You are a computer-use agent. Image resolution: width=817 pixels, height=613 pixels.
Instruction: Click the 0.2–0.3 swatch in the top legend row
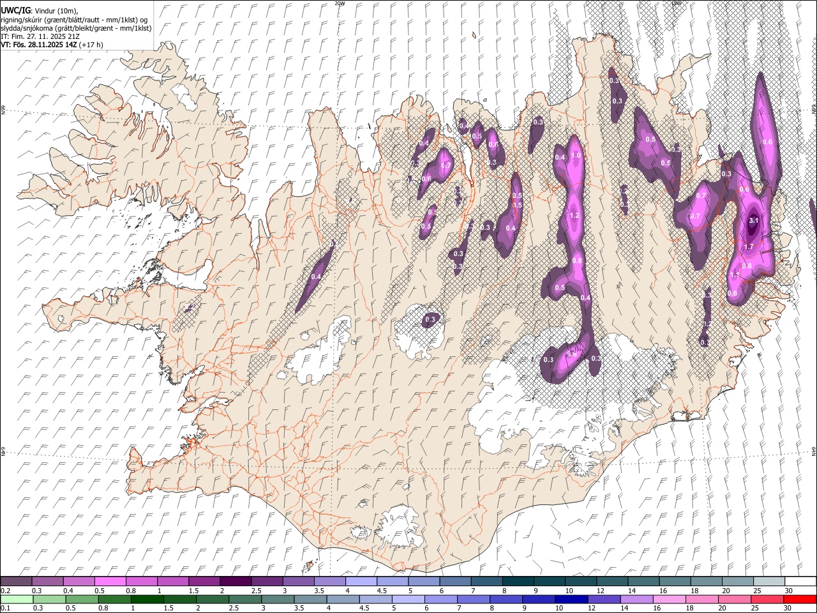click(17, 581)
